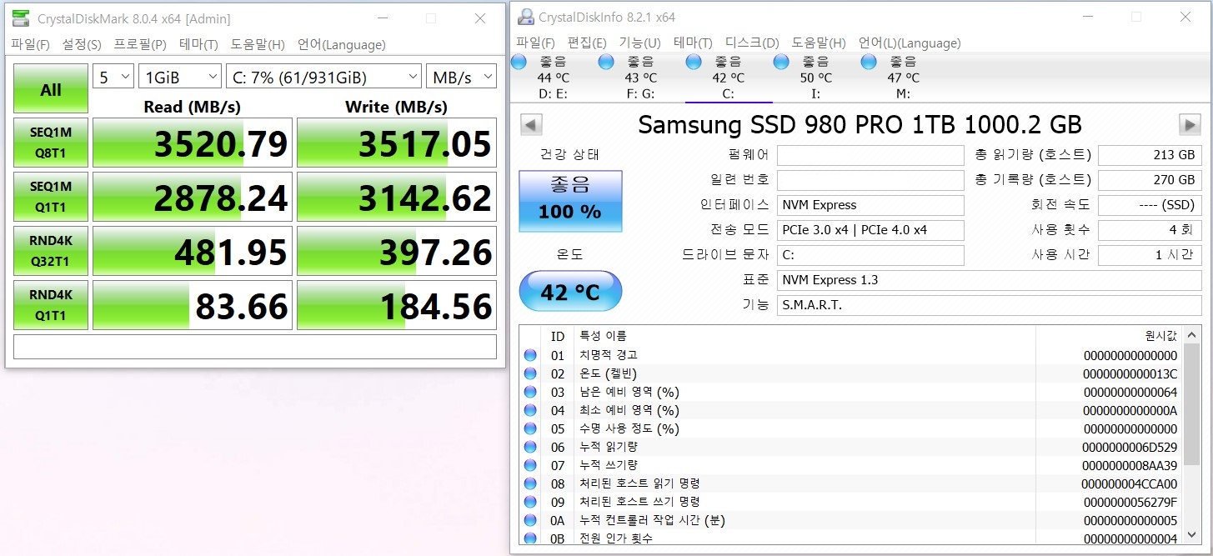Click status orb for 08 처리된 호스트 읽기 명령
This screenshot has width=1213, height=556.
point(530,483)
